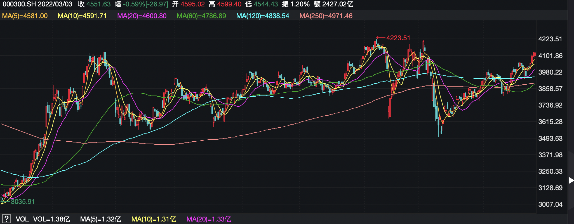The image size is (574, 224).
Task: Click the MA(5)=4581.00 indicator label
Action: (25, 16)
